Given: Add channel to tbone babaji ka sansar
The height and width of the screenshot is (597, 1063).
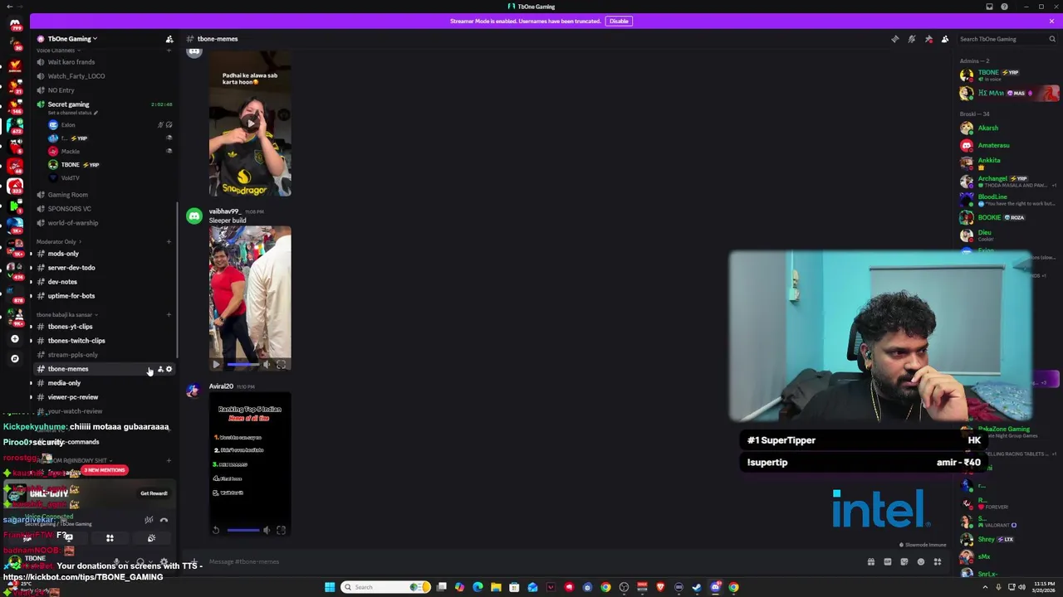Looking at the screenshot, I should pyautogui.click(x=169, y=314).
